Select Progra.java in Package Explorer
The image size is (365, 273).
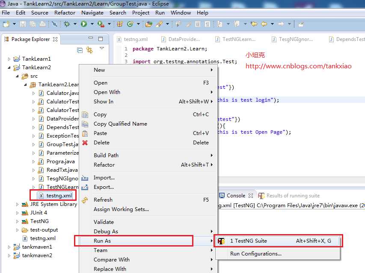pyautogui.click(x=56, y=161)
